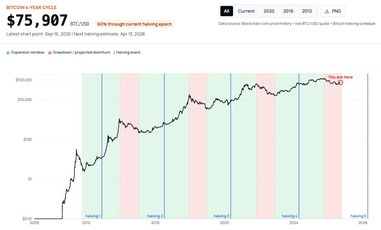This screenshot has height=230, width=381.
Task: Show the 2016 halving cycle
Action: point(288,11)
